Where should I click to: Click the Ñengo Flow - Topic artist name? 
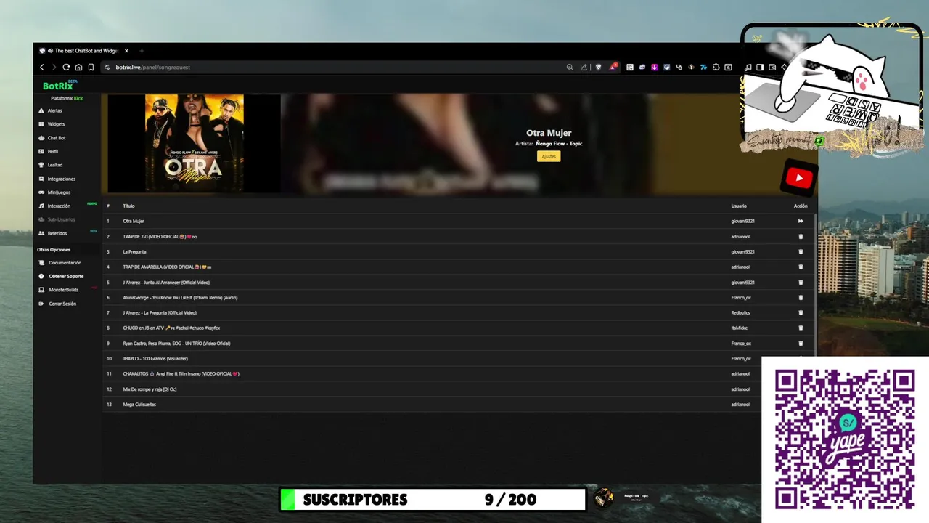[x=559, y=144]
